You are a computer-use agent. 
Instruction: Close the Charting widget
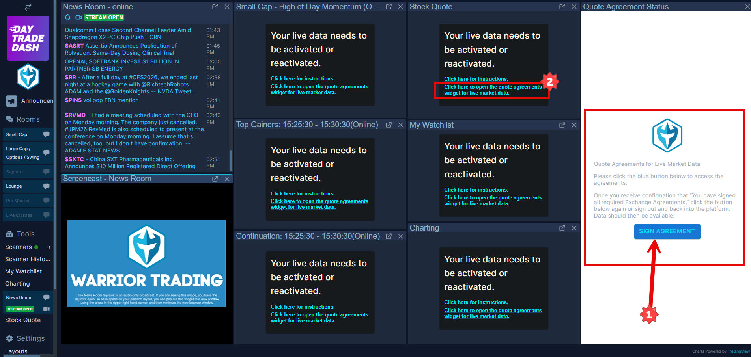574,228
